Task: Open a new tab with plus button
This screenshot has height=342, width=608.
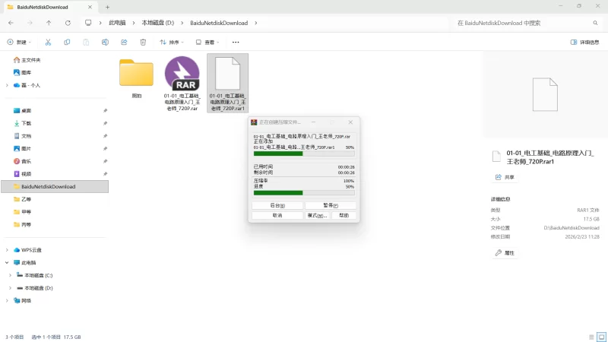Action: tap(107, 7)
